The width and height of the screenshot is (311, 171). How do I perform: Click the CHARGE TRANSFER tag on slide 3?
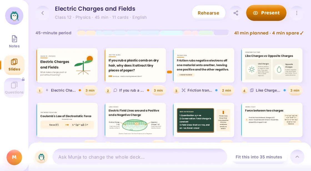click(186, 75)
